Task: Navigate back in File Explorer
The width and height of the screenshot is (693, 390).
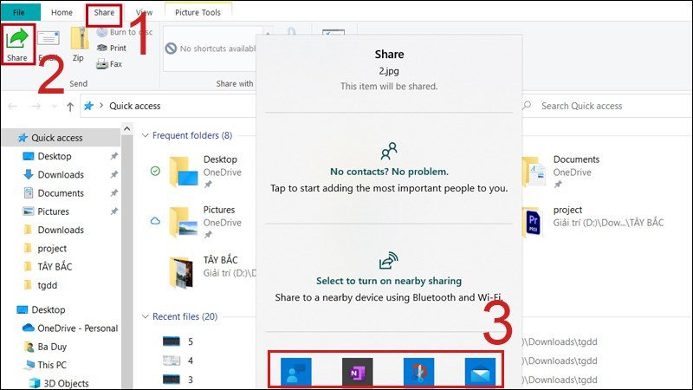Action: pyautogui.click(x=13, y=106)
